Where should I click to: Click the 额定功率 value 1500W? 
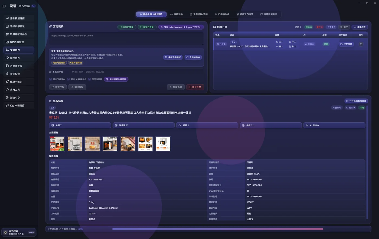pos(250,202)
